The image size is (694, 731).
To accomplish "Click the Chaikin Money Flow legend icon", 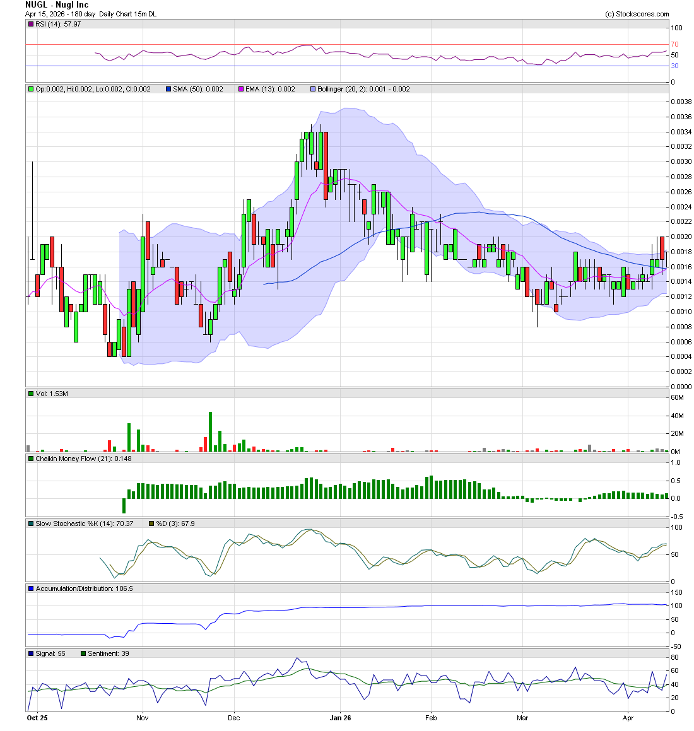I will [x=30, y=459].
